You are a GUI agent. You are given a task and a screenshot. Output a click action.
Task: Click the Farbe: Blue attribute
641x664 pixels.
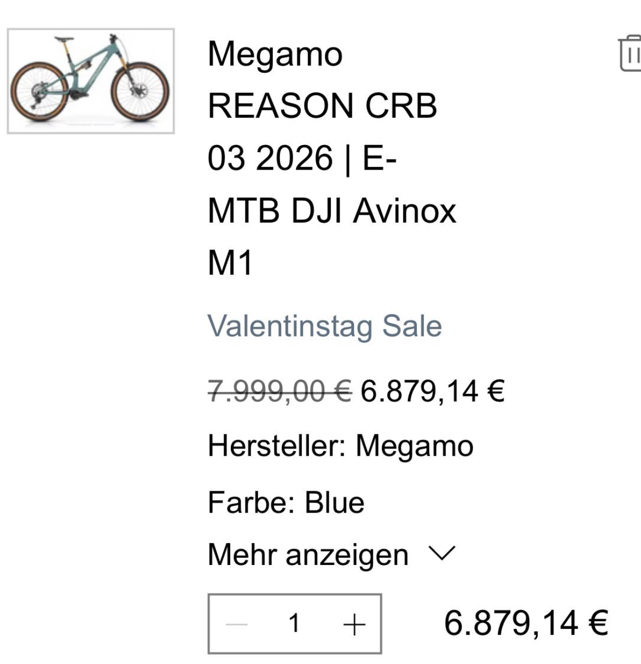(285, 502)
